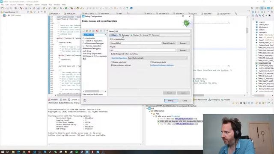The width and height of the screenshot is (274, 154).
Task: Open Windows Start menu
Action: coord(3,152)
